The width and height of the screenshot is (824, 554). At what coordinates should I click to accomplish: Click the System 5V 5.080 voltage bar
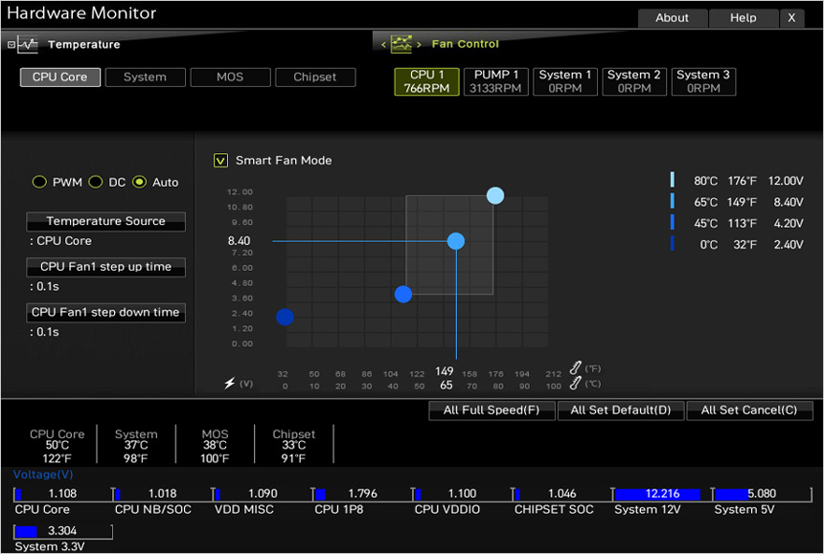762,494
